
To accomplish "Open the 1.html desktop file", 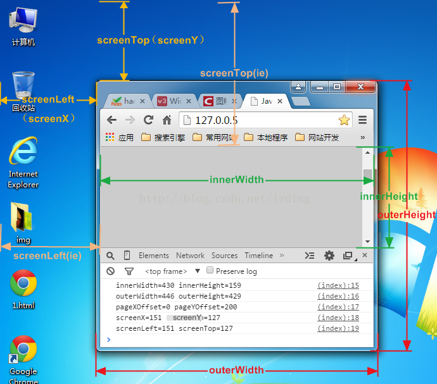I will (x=23, y=290).
